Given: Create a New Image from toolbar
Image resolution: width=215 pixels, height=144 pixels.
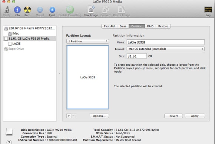Looking at the screenshot, I should [91, 9].
